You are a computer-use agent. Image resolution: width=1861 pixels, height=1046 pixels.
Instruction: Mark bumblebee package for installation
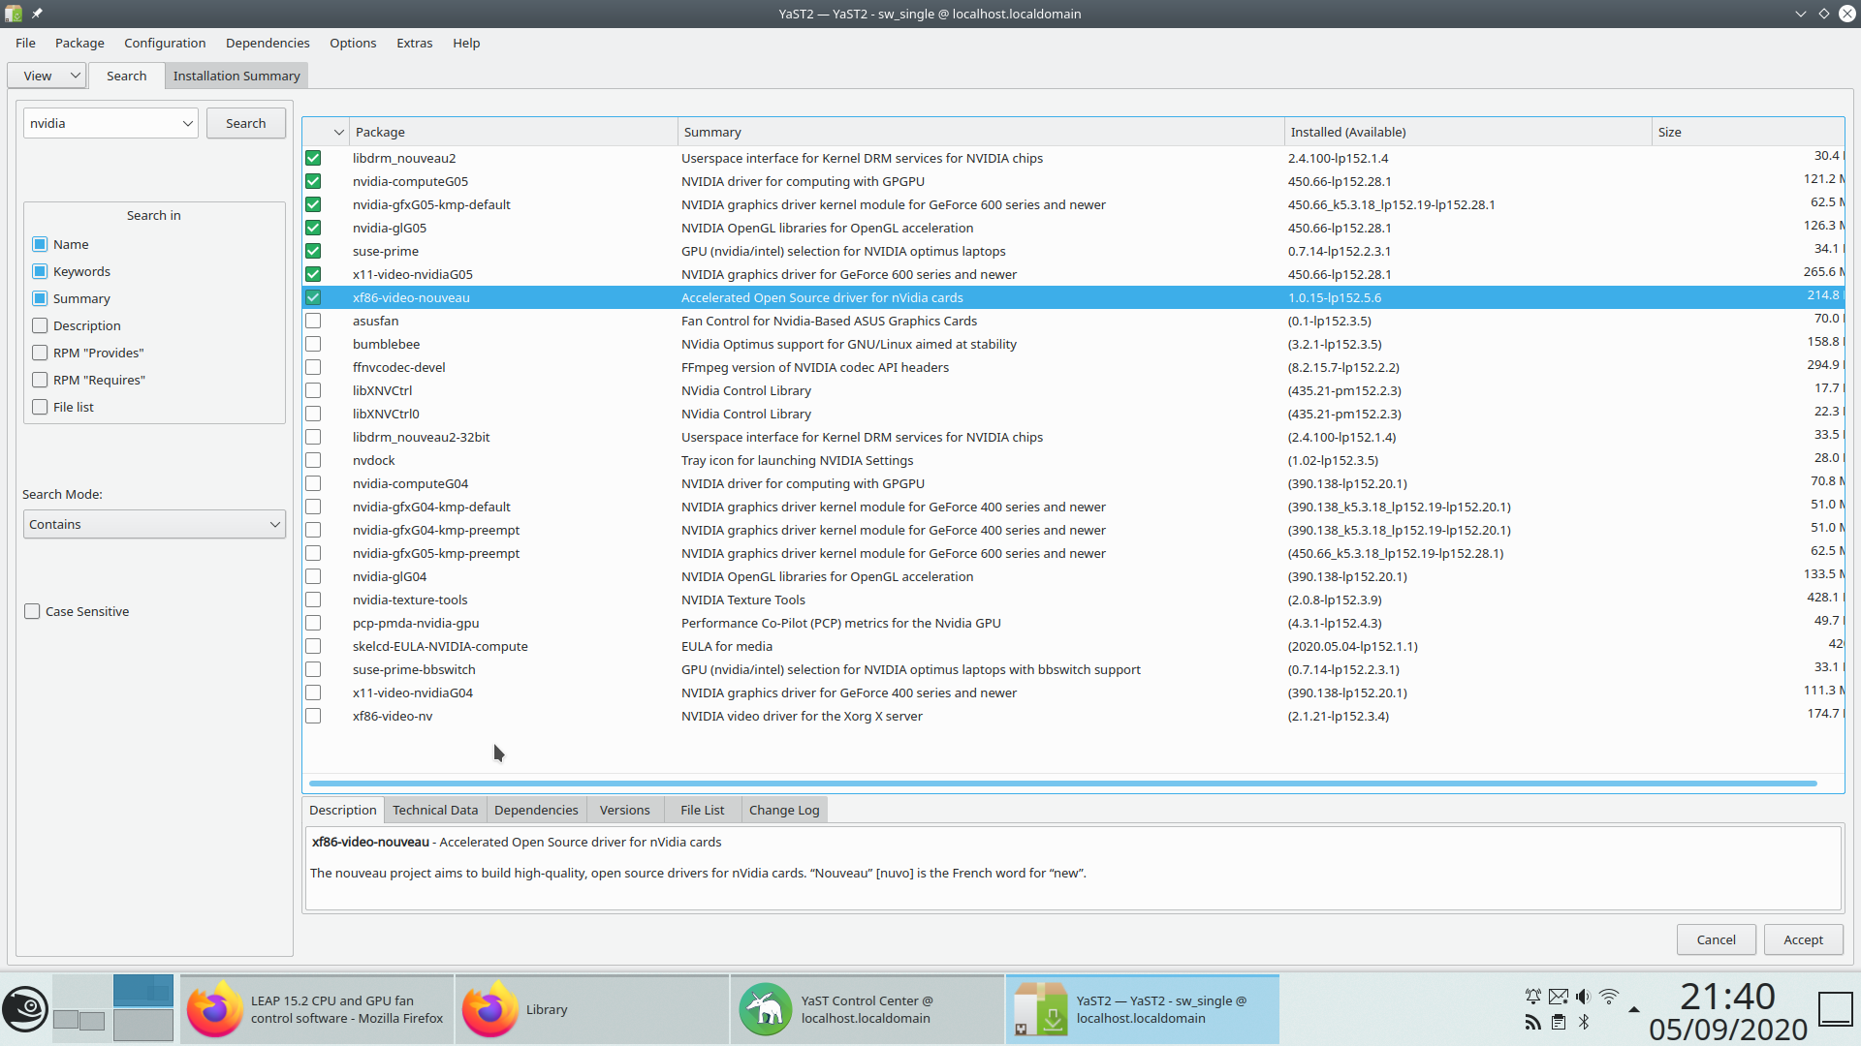(x=313, y=344)
